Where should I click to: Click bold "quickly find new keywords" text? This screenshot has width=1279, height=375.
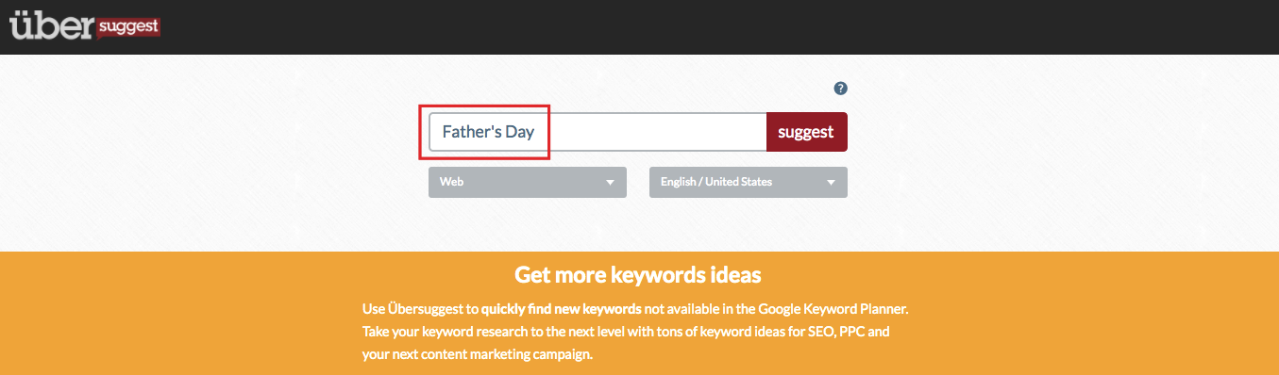point(562,309)
